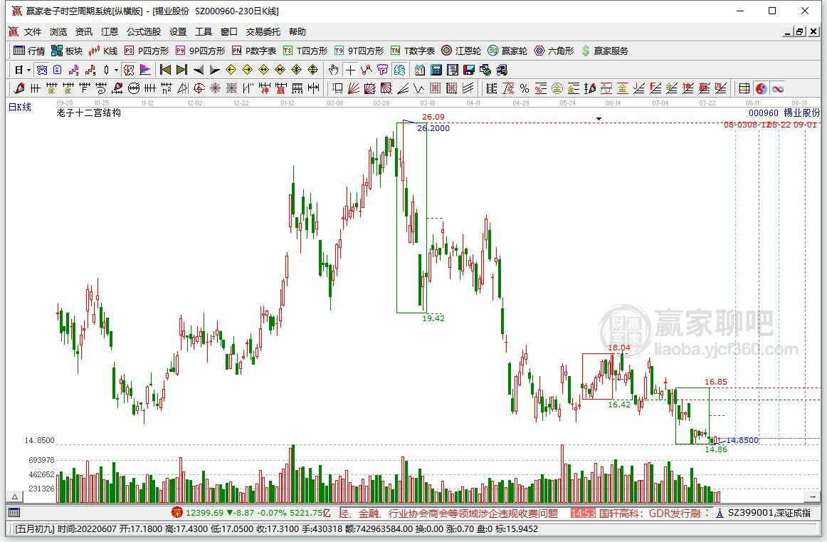Click the status bar grid icon at left
Image resolution: width=827 pixels, height=542 pixels.
(14, 513)
